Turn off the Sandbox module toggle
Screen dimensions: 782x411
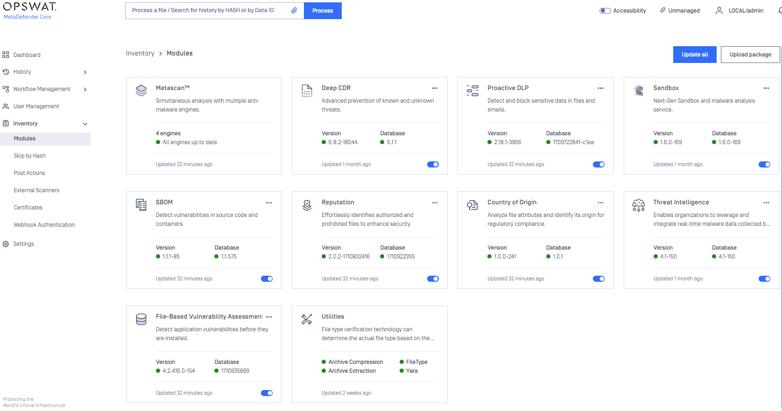click(764, 164)
